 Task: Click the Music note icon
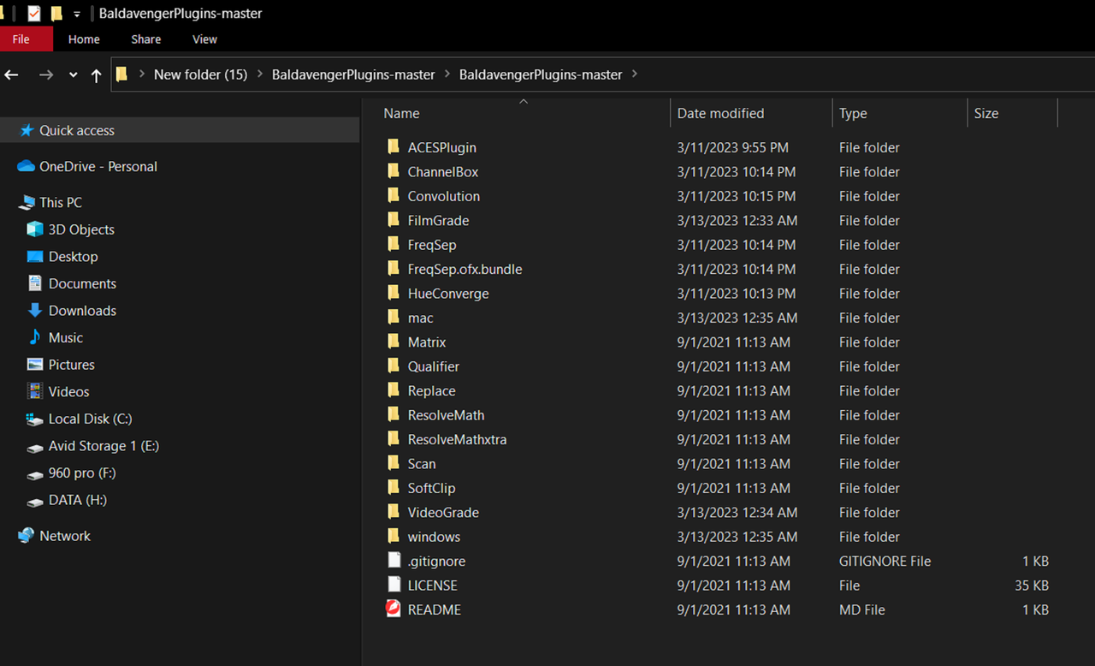[35, 337]
